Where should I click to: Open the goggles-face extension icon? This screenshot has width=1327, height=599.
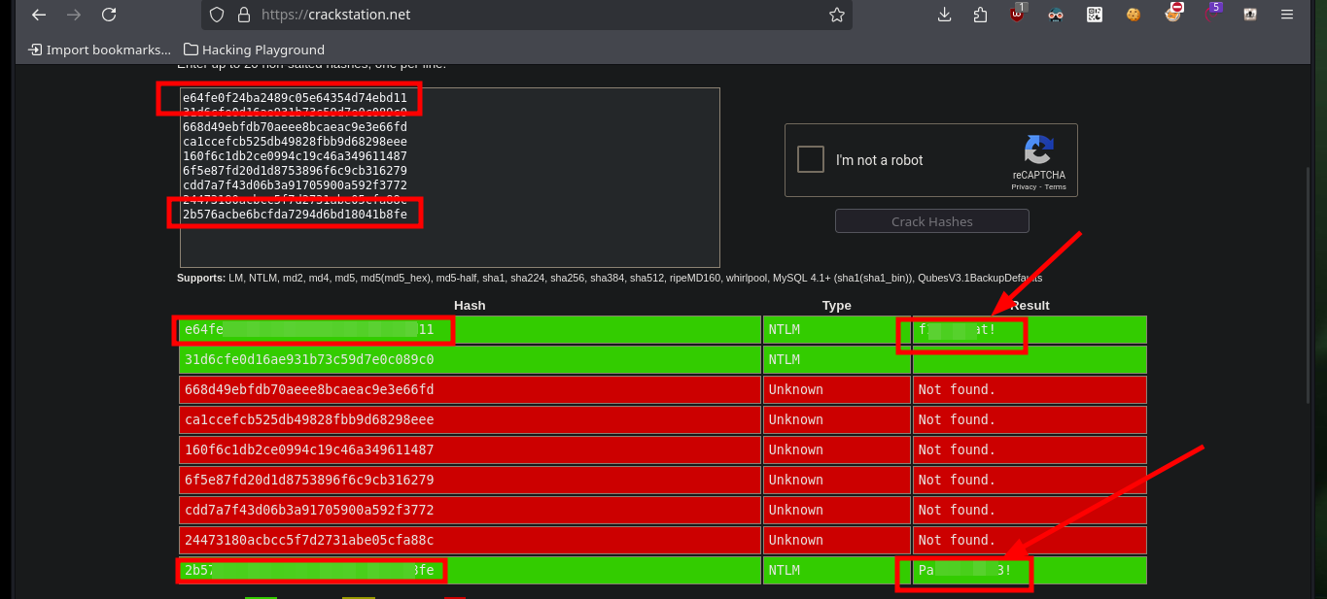(1056, 15)
